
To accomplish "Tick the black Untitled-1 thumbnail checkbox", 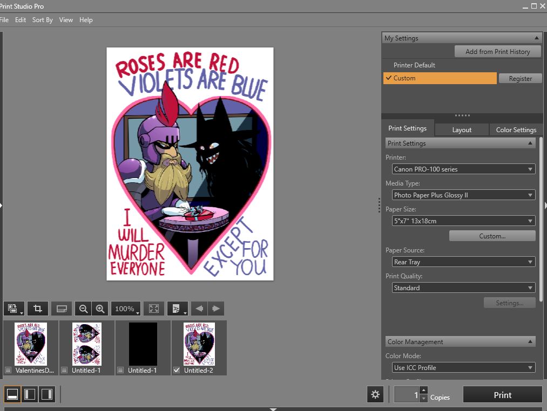I will coord(120,370).
